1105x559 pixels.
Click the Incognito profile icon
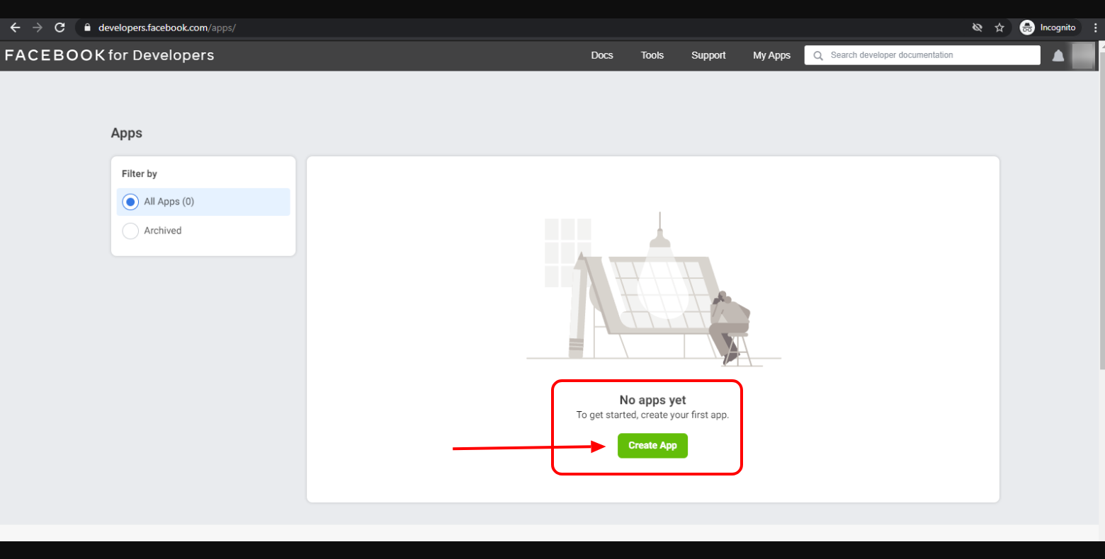(x=1027, y=28)
